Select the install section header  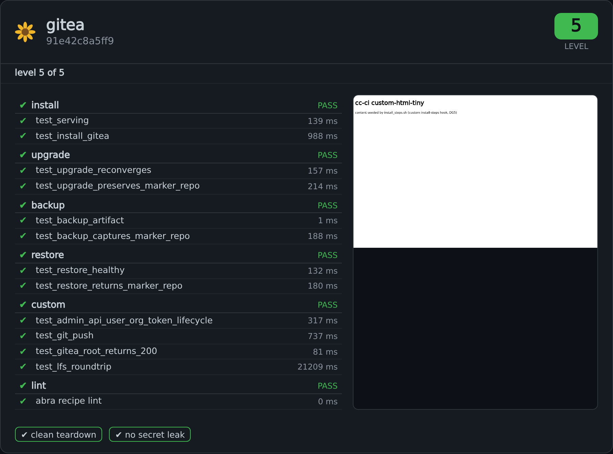pyautogui.click(x=178, y=105)
